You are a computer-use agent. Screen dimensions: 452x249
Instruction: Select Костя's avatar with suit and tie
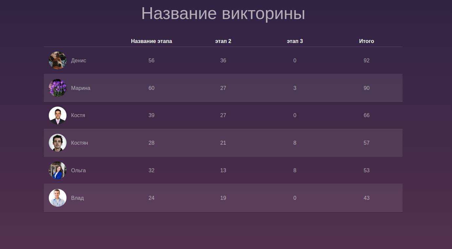pyautogui.click(x=58, y=115)
